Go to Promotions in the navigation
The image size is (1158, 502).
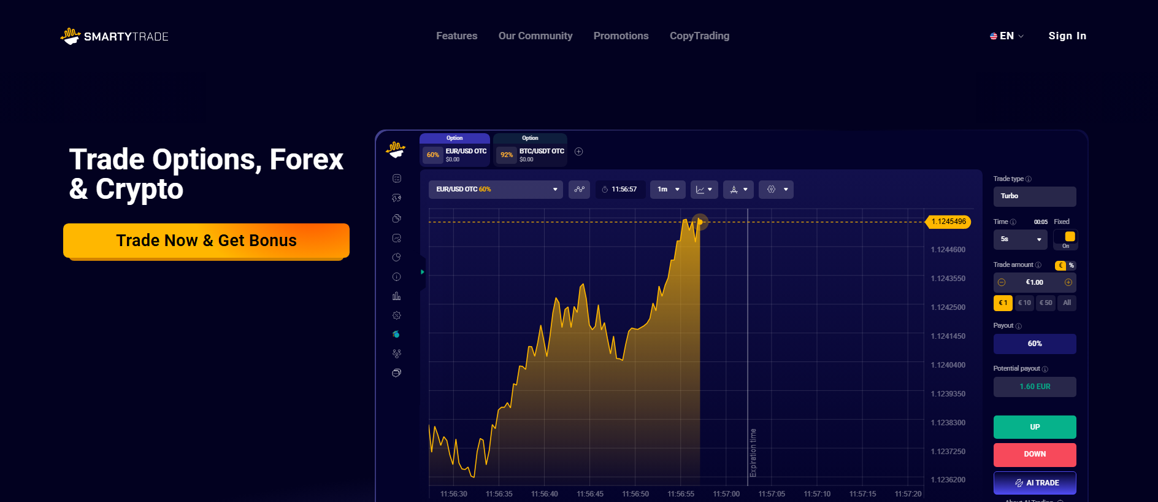[x=621, y=36]
